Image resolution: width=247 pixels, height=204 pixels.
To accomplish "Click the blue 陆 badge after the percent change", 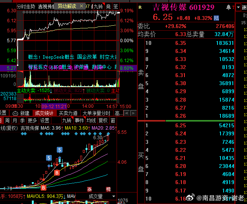I will click(x=216, y=18).
